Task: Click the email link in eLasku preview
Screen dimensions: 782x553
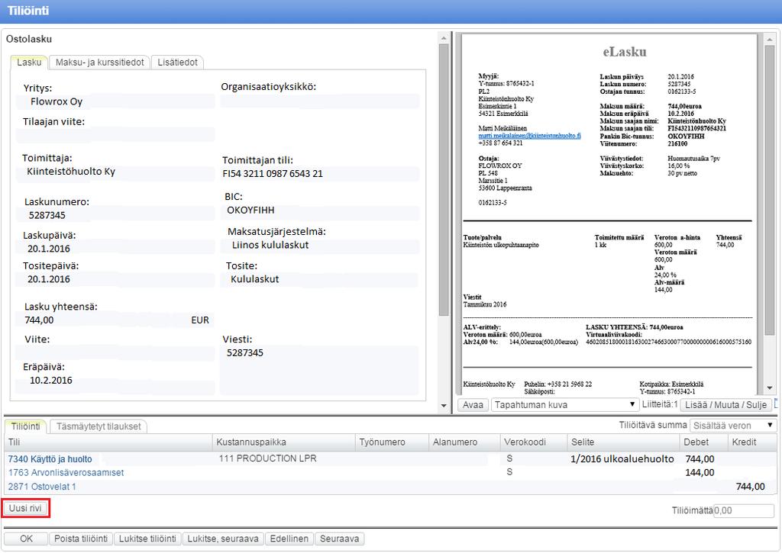Action: tap(529, 136)
